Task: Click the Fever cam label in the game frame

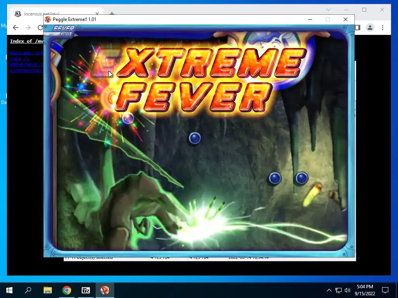Action: tap(64, 30)
